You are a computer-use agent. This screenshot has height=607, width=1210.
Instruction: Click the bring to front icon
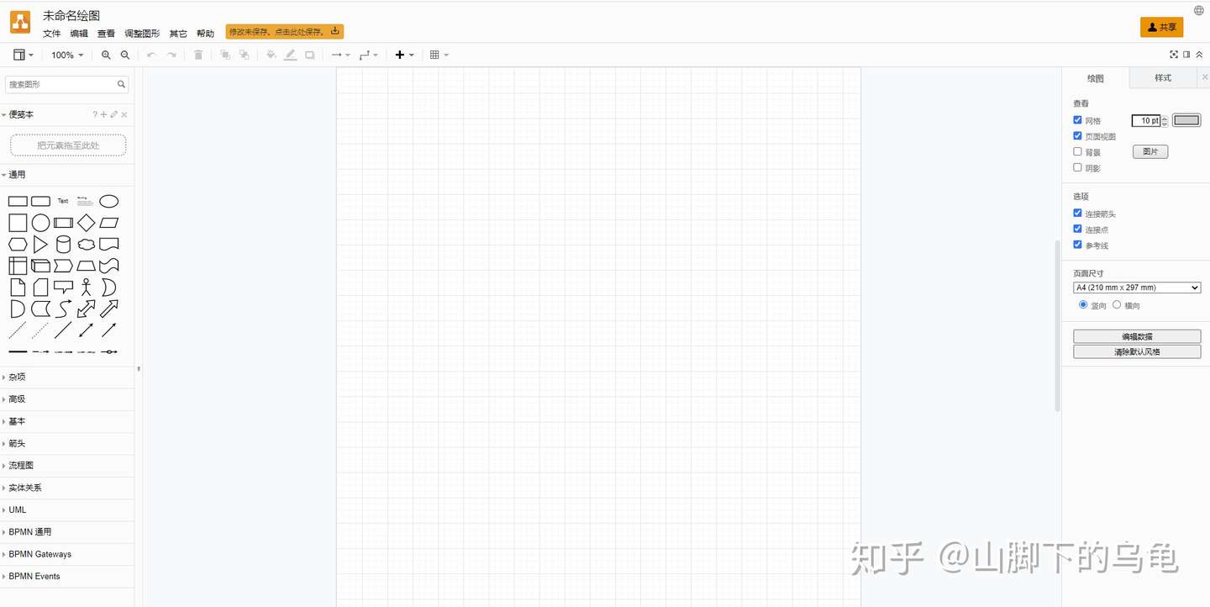tap(225, 55)
